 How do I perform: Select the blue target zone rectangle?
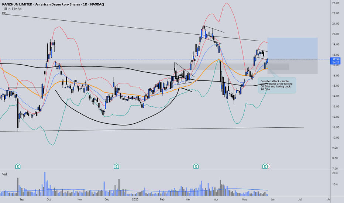click(x=292, y=48)
